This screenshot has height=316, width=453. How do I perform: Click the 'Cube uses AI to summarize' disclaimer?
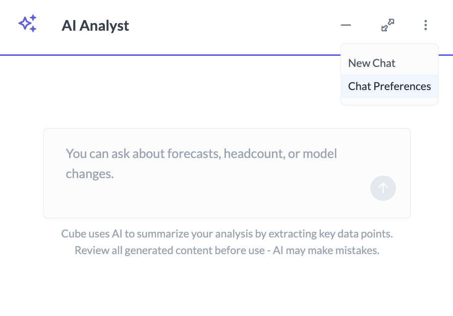pos(227,234)
